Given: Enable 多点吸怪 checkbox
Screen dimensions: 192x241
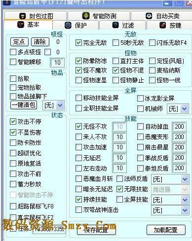Looking at the screenshot, I should [13, 52].
